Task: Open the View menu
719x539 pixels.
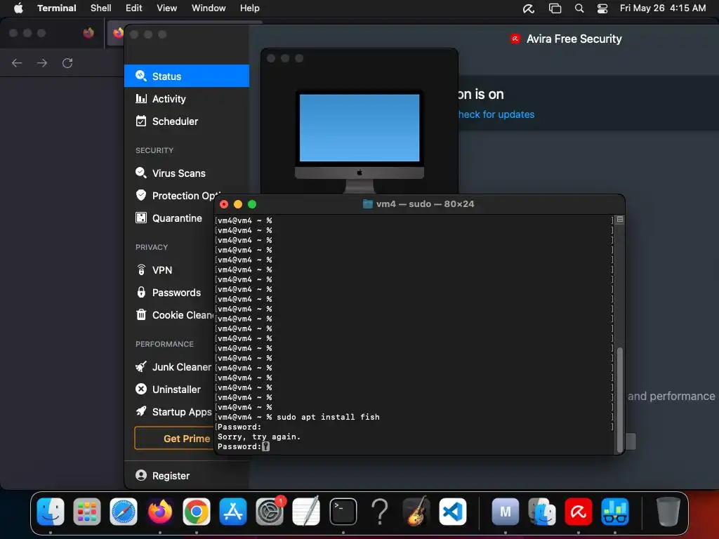Action: 167,8
